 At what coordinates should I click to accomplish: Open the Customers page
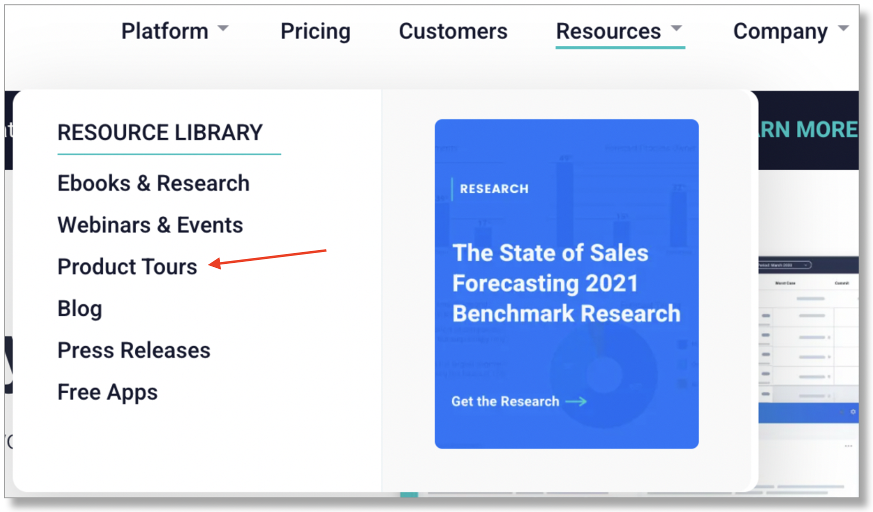453,31
